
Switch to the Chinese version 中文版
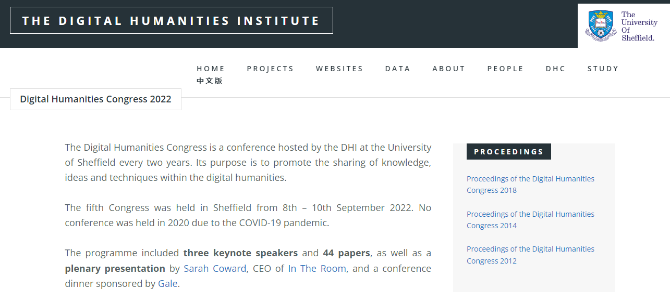click(x=210, y=81)
